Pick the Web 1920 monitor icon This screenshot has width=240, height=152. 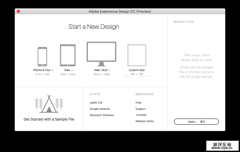coord(101,54)
